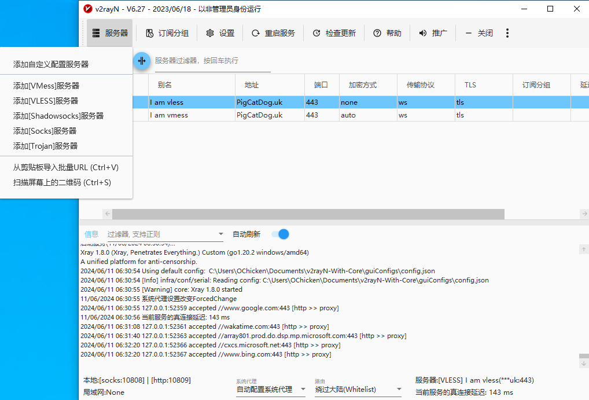The height and width of the screenshot is (400, 589).
Task: Open the log filter 过滤器 dropdown
Action: 165,234
